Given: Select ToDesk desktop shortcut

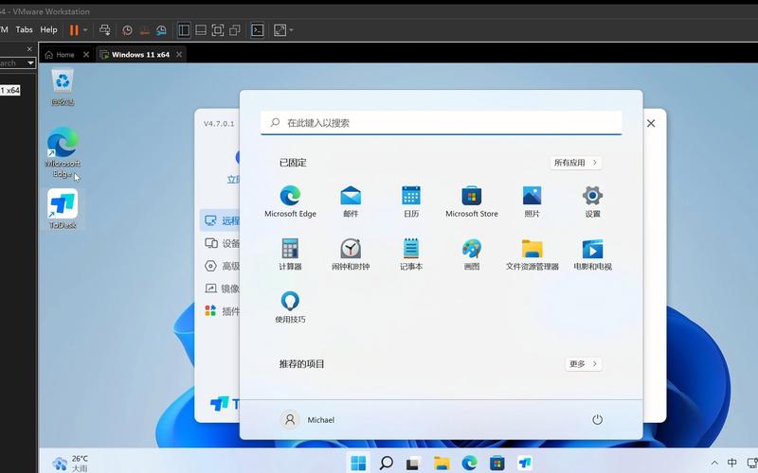Looking at the screenshot, I should pyautogui.click(x=63, y=209).
